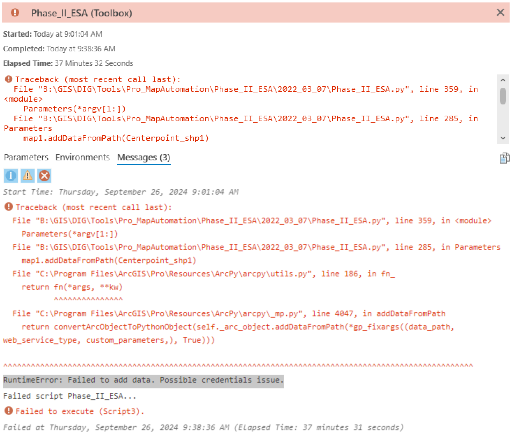The width and height of the screenshot is (511, 442).
Task: Toggle the error messages filter
Action: (x=44, y=176)
